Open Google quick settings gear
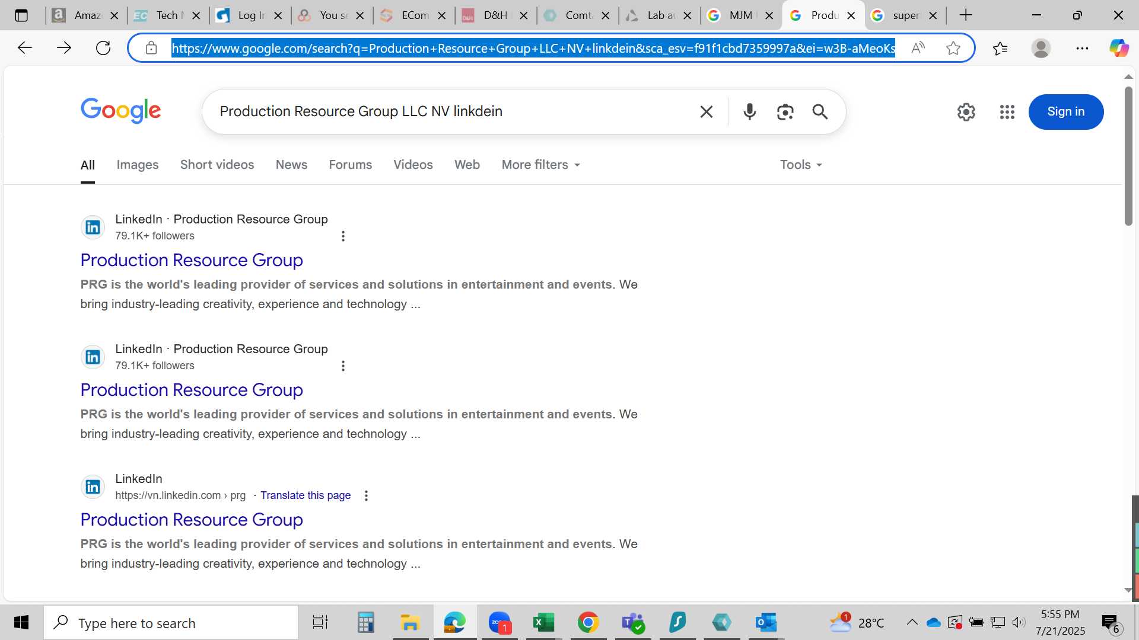Image resolution: width=1139 pixels, height=640 pixels. (x=966, y=111)
